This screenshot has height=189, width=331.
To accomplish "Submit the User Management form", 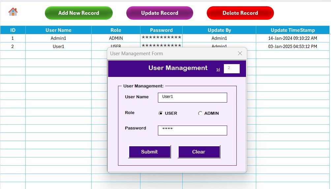I will (149, 152).
